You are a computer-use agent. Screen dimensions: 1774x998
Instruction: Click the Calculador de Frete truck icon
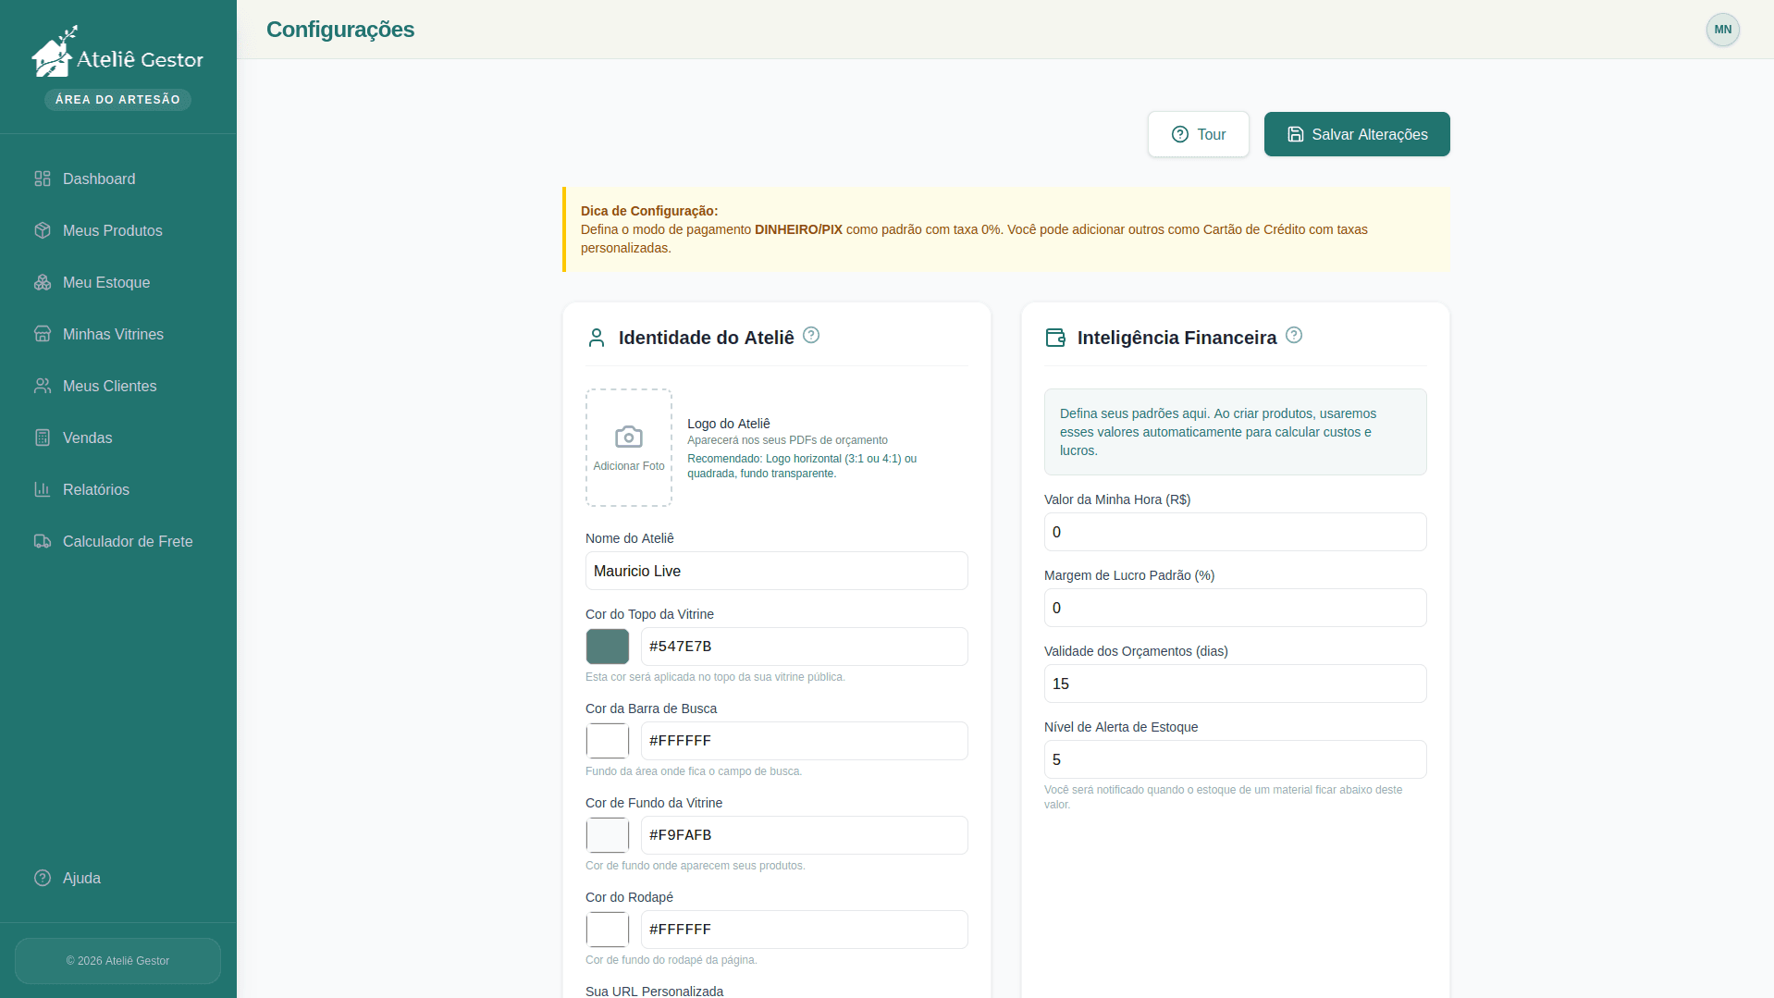pyautogui.click(x=43, y=541)
